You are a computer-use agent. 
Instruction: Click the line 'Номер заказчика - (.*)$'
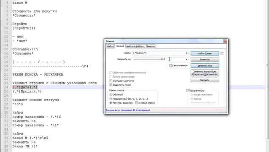click(x=37, y=117)
